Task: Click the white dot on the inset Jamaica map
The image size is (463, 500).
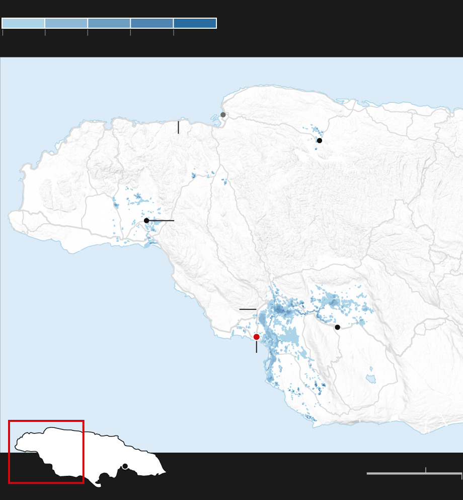Action: 125,466
